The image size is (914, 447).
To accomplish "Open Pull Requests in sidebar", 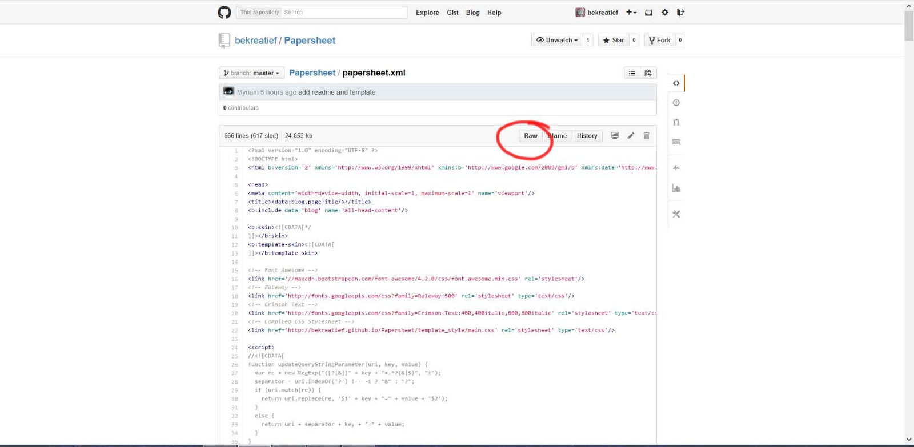I will (676, 122).
